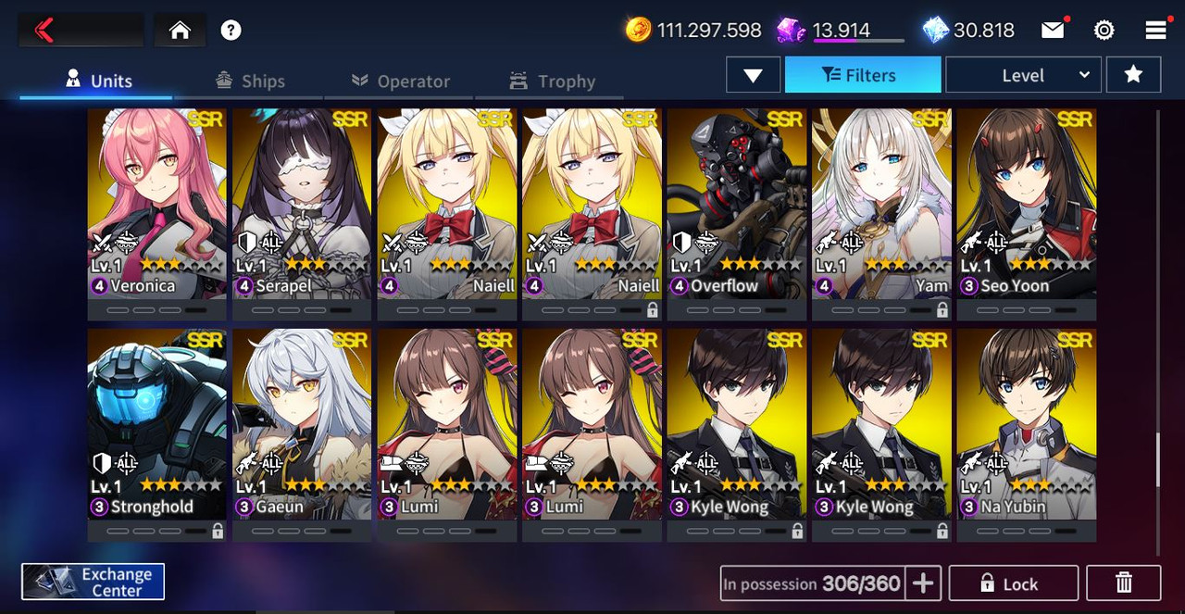Go back with the red arrow
The width and height of the screenshot is (1185, 614).
(x=44, y=31)
